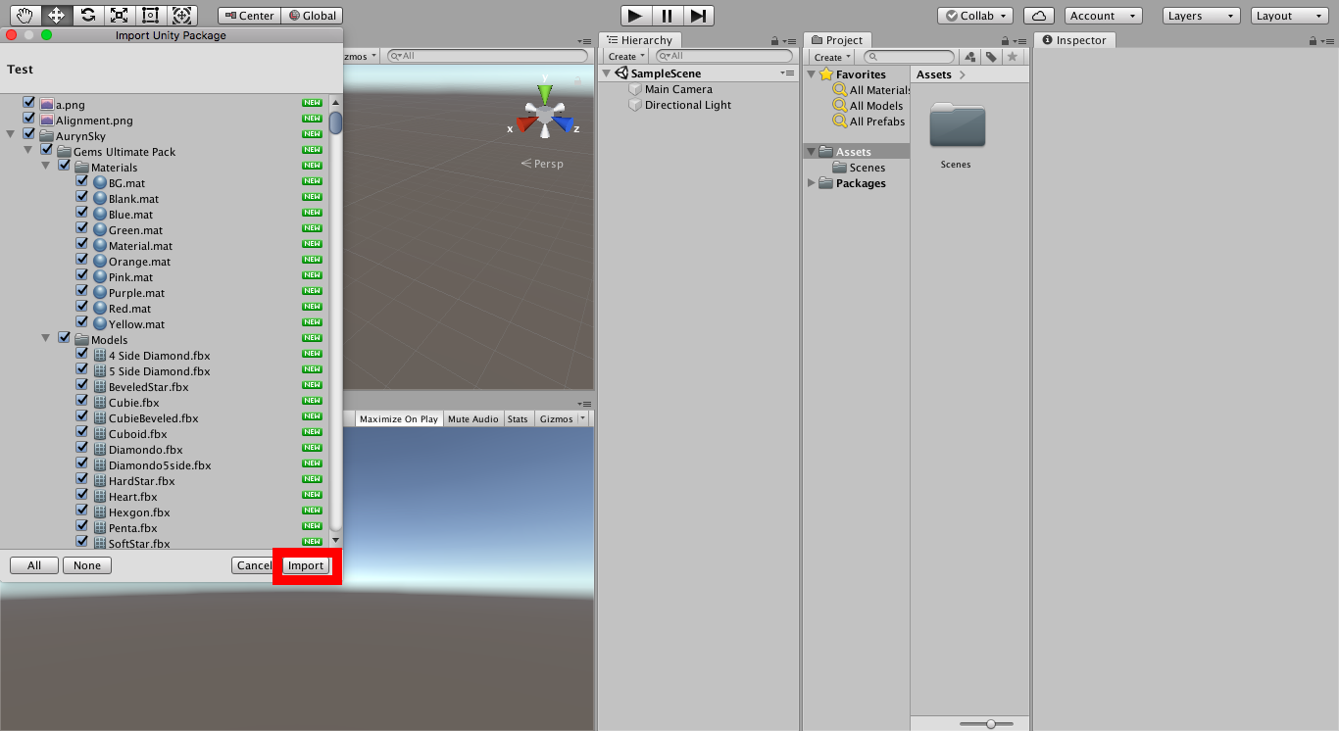Search by label icon in Project panel
Viewport: 1339px width, 731px height.
coord(991,57)
